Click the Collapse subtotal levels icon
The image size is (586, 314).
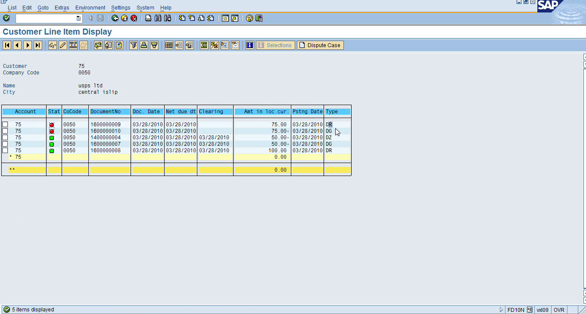235,45
